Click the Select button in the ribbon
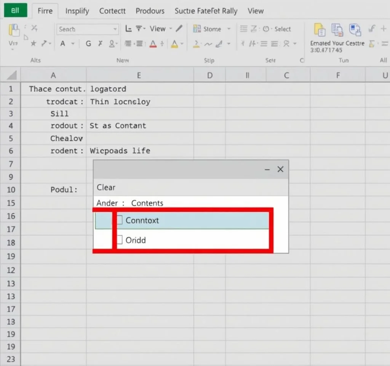The width and height of the screenshot is (390, 366). click(x=283, y=29)
